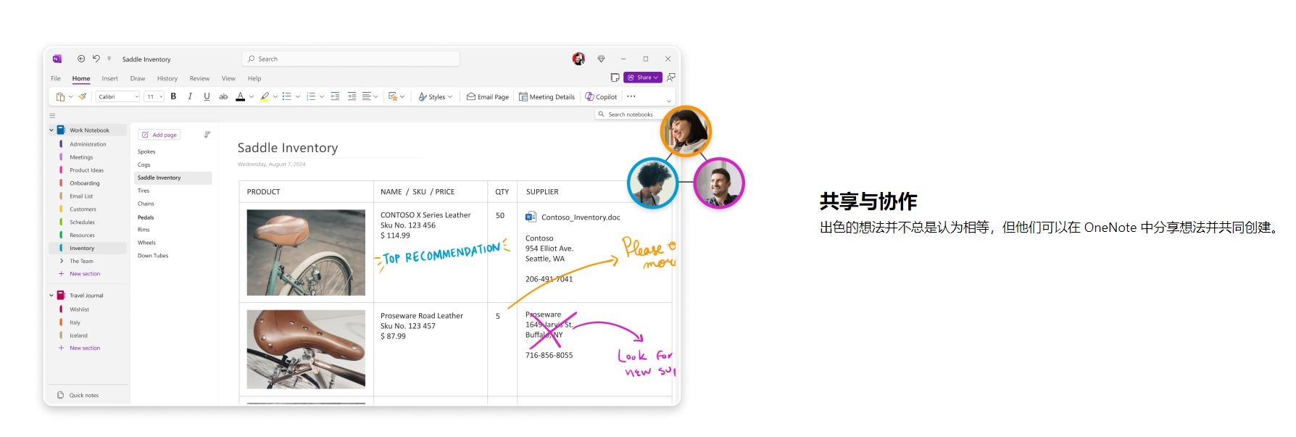Open the Styles dropdown
Viewport: 1296px width, 437px height.
click(x=435, y=96)
